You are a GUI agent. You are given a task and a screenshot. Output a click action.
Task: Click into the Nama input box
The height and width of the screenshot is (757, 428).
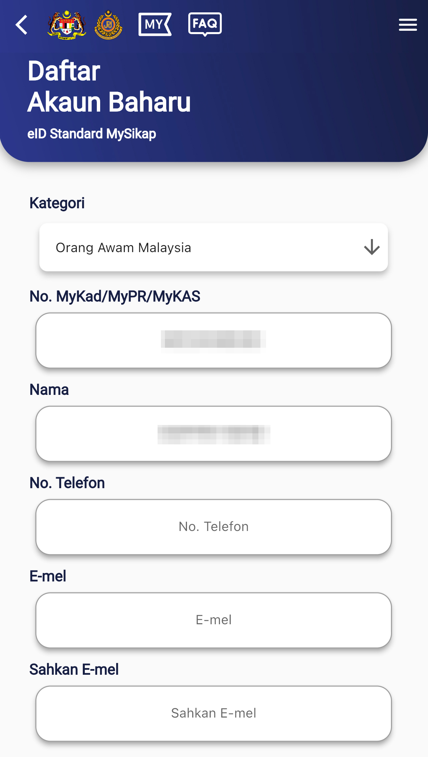coord(214,434)
